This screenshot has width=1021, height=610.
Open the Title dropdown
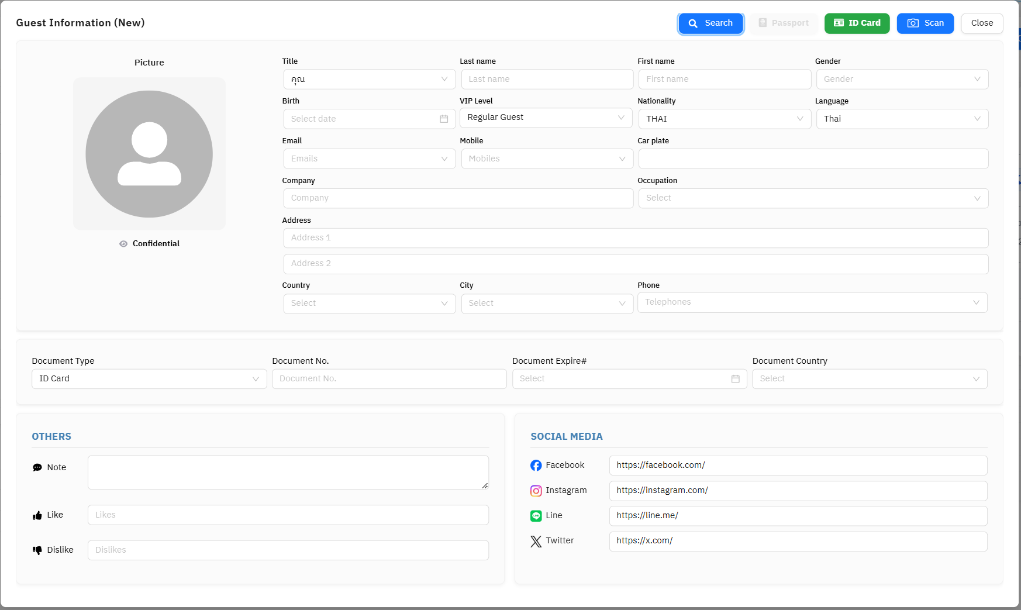pos(370,80)
